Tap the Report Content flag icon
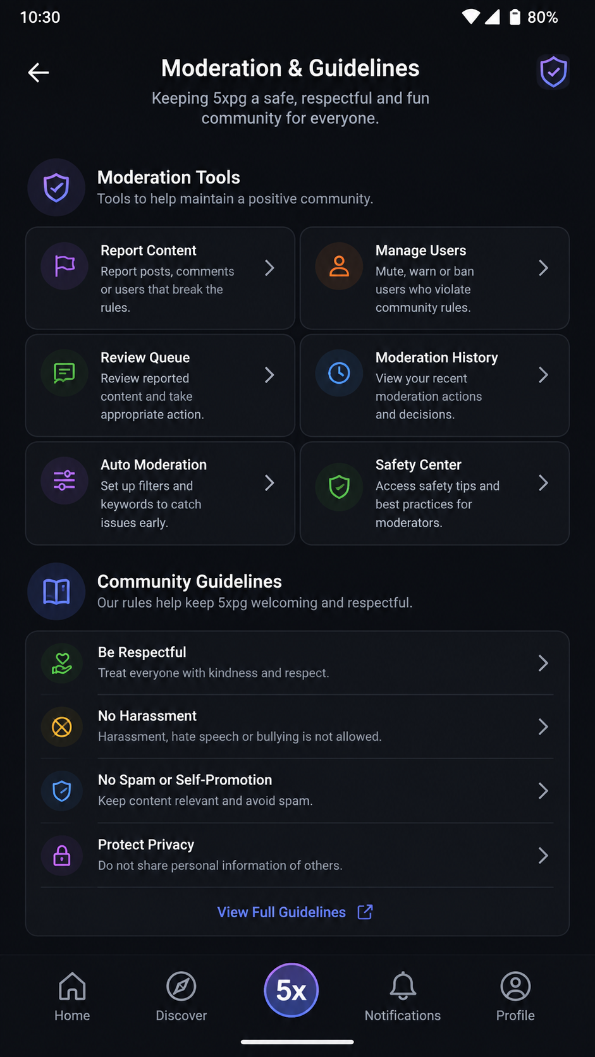The image size is (595, 1057). click(x=64, y=266)
